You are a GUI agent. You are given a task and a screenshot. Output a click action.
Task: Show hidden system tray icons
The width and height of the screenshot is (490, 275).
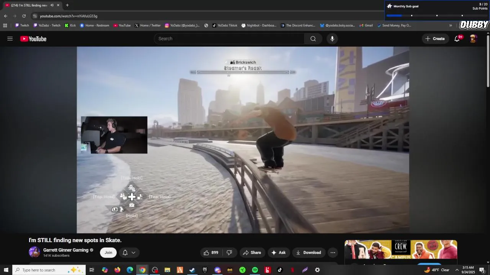pyautogui.click(x=457, y=270)
